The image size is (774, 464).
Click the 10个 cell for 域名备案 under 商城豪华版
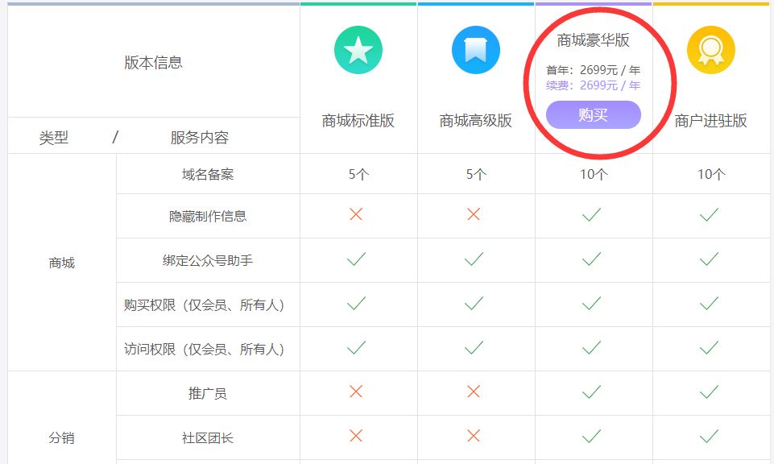593,172
